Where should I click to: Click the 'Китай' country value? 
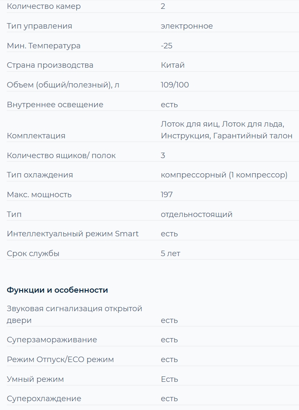click(x=173, y=65)
